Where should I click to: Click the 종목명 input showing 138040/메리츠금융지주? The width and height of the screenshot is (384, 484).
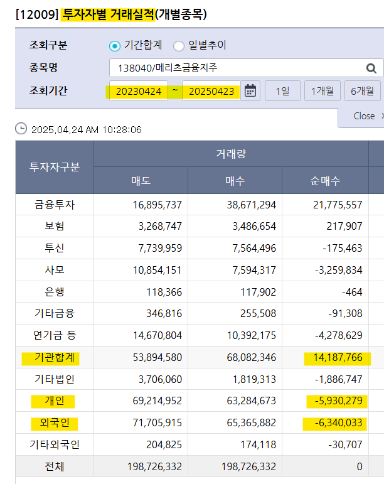click(246, 68)
